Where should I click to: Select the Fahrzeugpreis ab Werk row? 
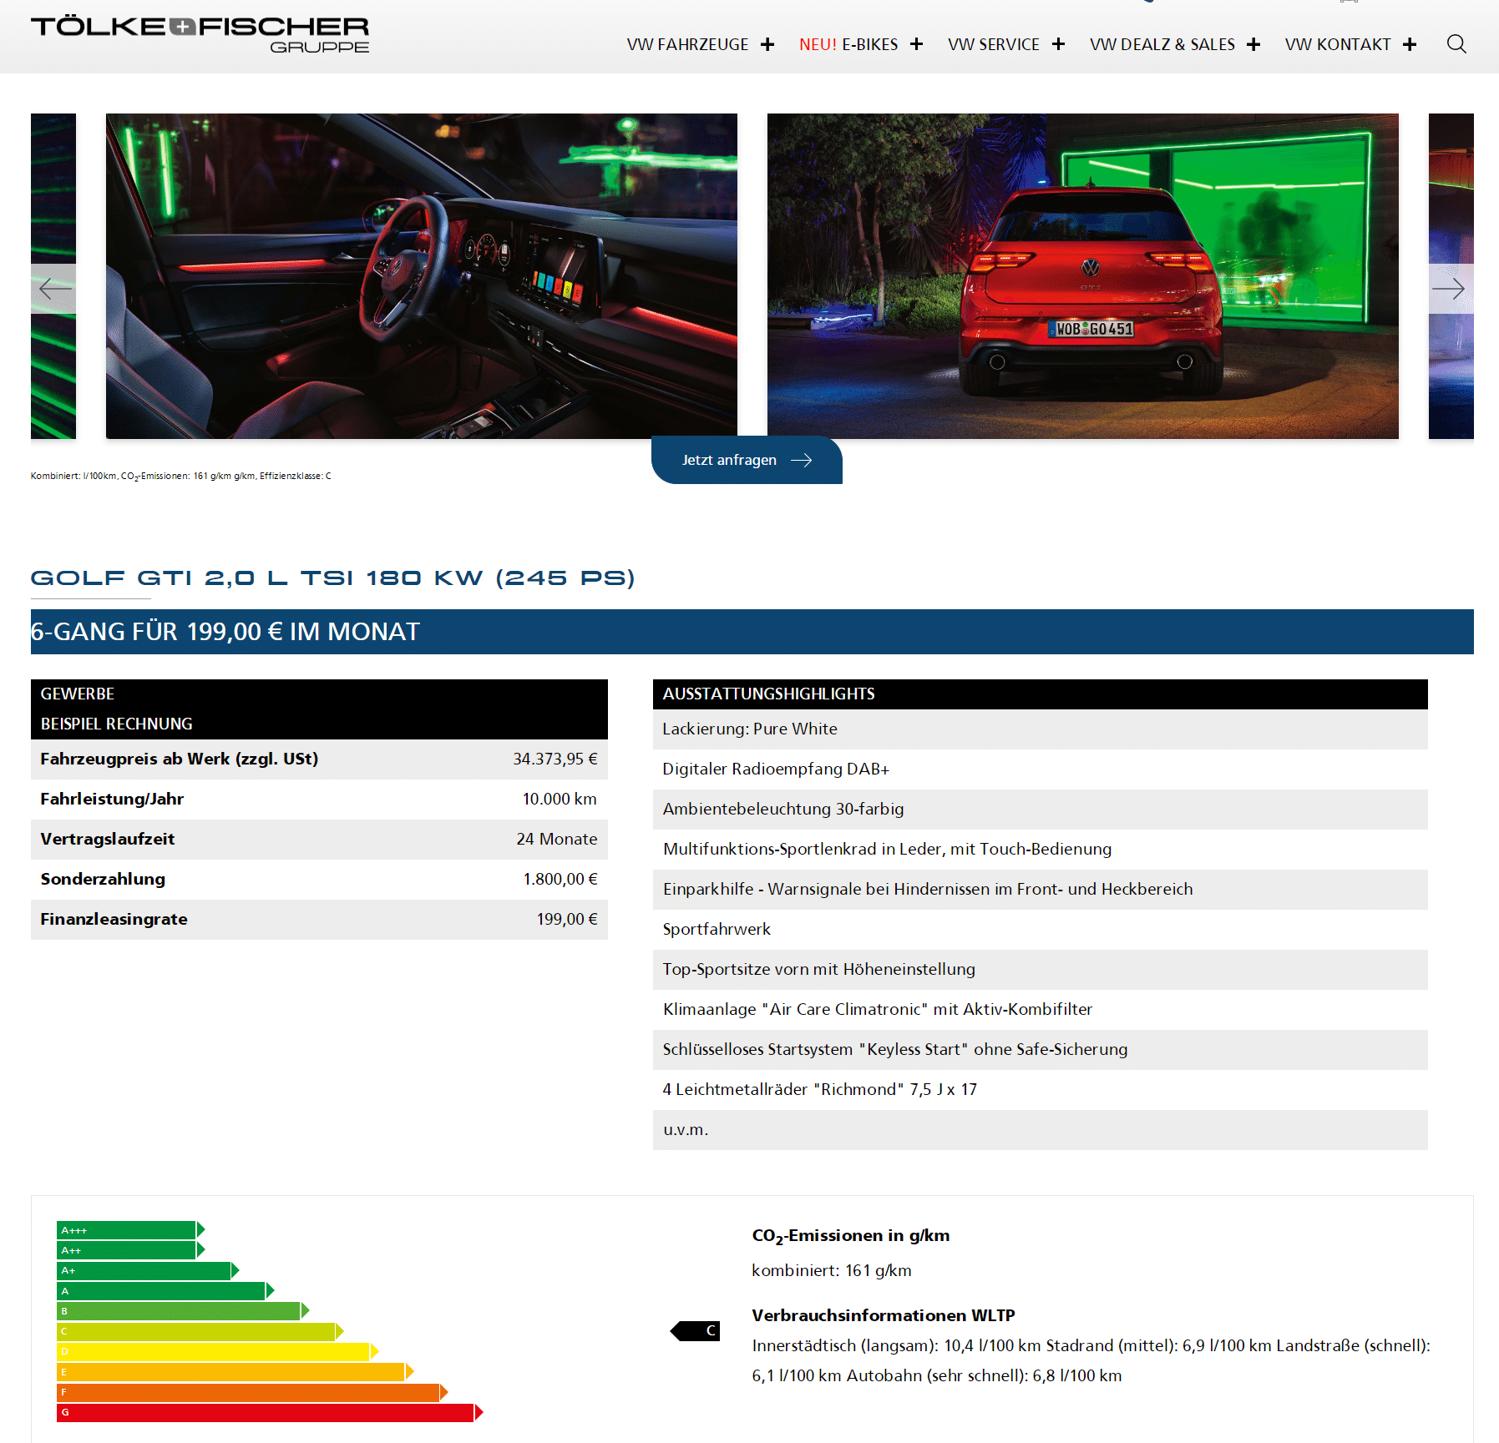pos(319,759)
